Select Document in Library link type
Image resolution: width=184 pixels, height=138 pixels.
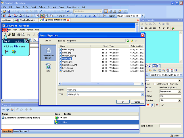click(x=48, y=53)
